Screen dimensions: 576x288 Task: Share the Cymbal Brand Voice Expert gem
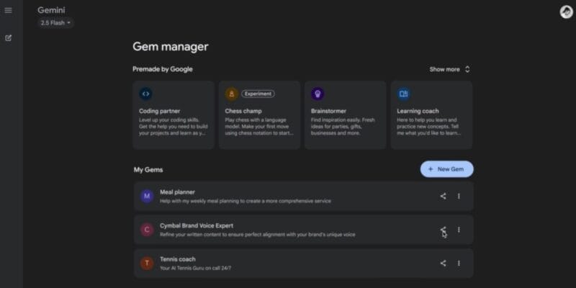443,230
